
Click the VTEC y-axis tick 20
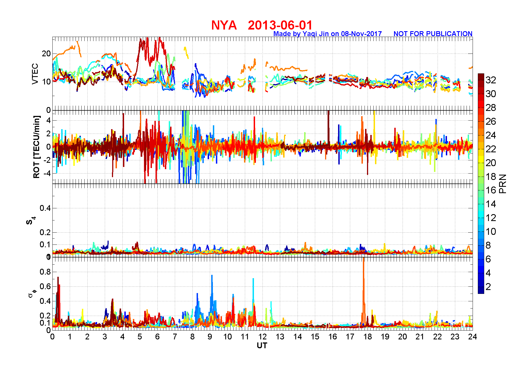46,54
